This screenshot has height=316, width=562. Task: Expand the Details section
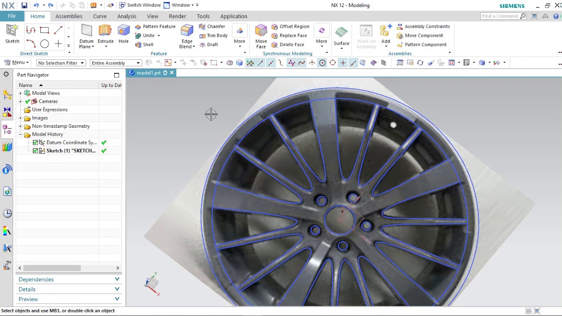pos(68,289)
